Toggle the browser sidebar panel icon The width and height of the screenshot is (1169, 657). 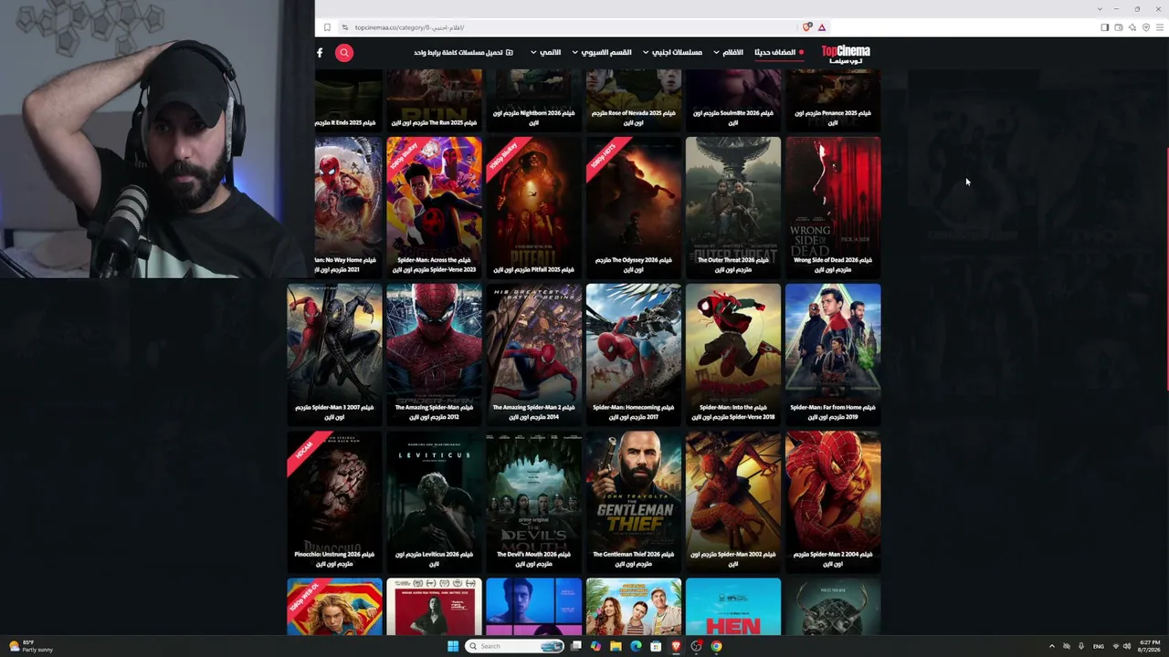(1104, 27)
